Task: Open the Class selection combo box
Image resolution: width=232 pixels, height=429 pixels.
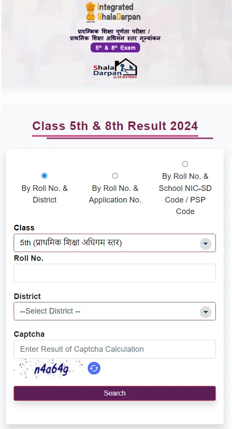Action: pos(115,243)
